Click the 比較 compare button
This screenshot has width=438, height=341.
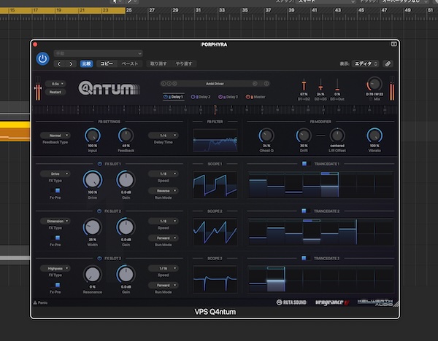[x=86, y=64]
